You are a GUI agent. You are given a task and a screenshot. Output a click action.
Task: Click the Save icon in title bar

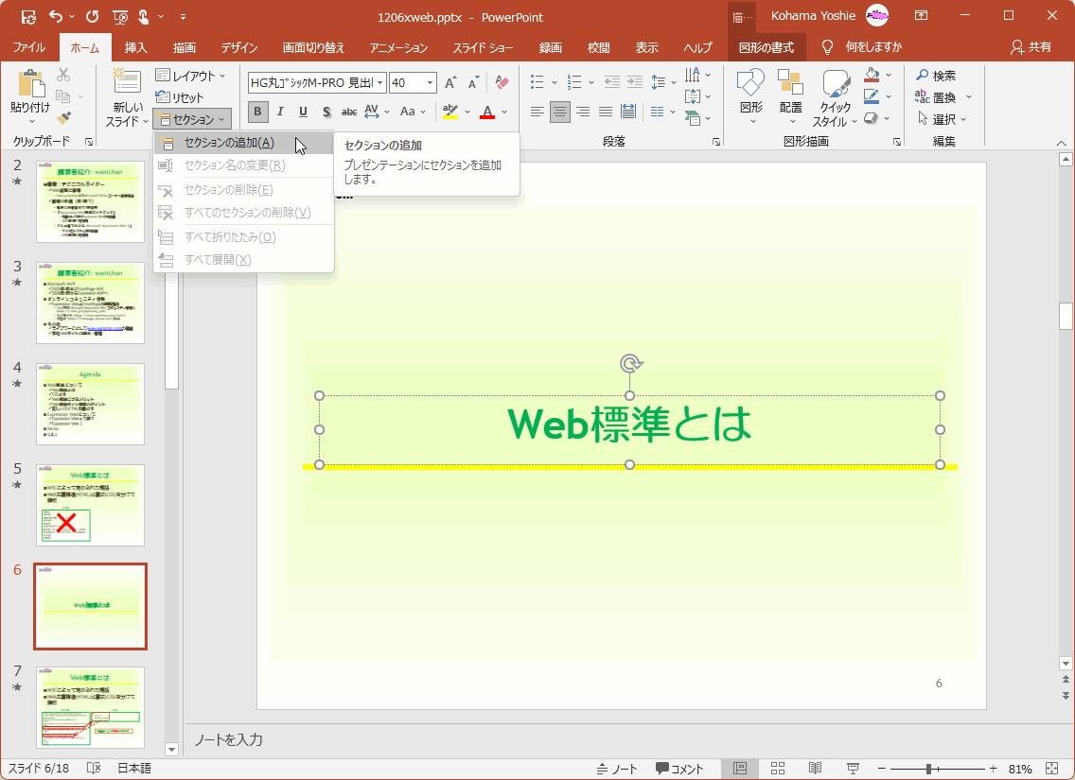28,16
